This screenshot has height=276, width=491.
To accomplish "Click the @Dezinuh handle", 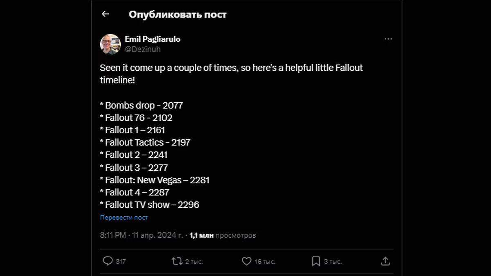I will click(143, 49).
